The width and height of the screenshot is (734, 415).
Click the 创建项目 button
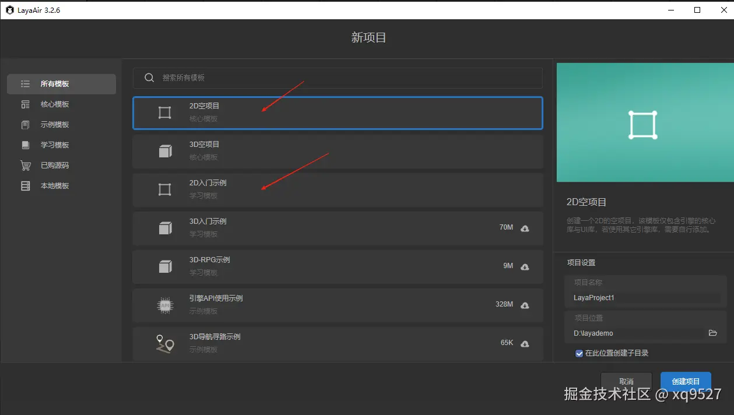[686, 381]
